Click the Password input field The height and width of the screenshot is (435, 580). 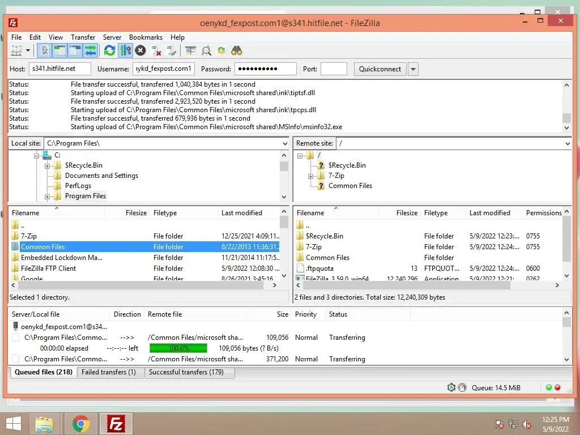pos(265,69)
